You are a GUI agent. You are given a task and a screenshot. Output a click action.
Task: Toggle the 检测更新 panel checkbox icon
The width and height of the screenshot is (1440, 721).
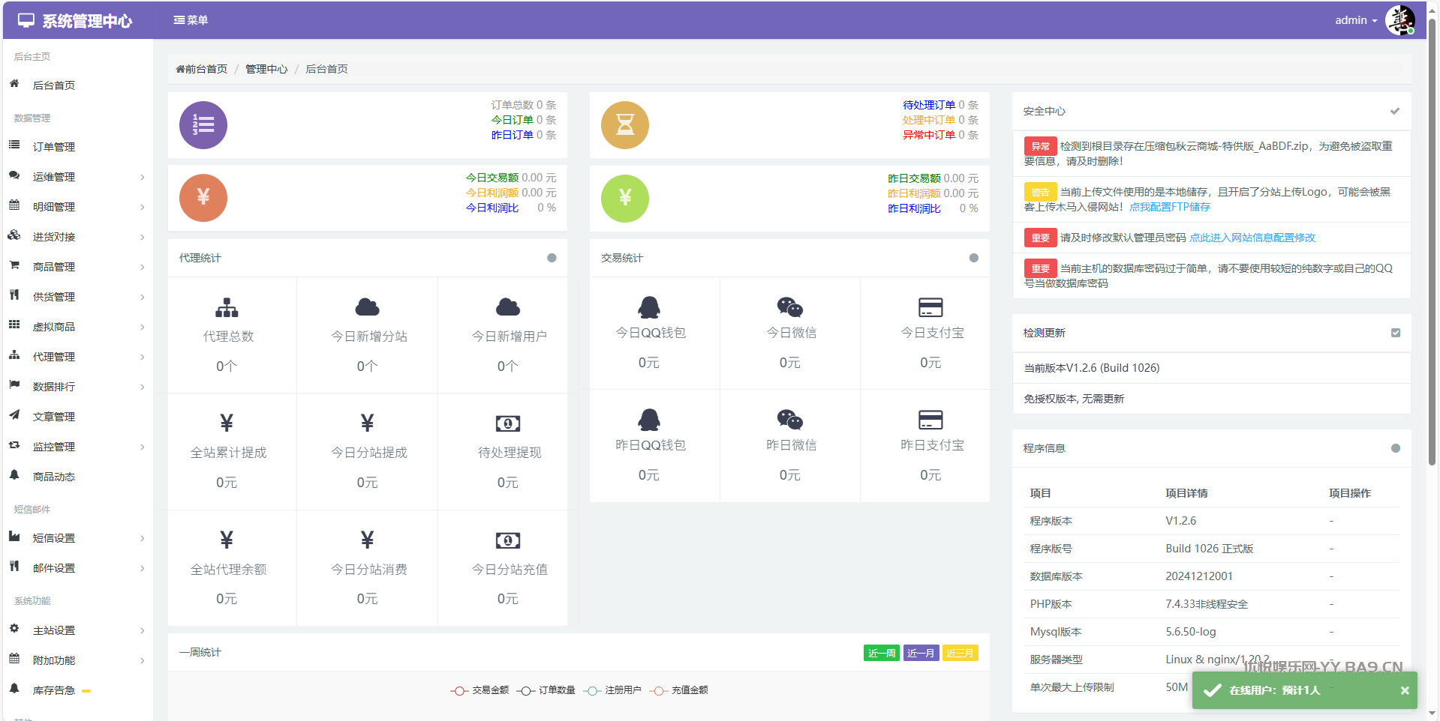(1396, 333)
